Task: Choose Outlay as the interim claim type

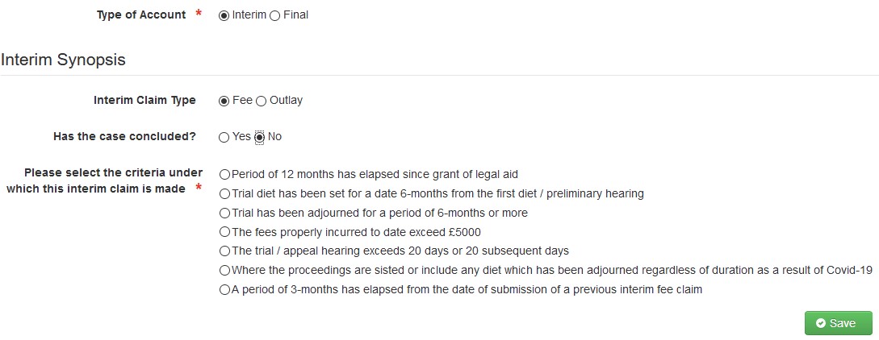Action: tap(261, 101)
